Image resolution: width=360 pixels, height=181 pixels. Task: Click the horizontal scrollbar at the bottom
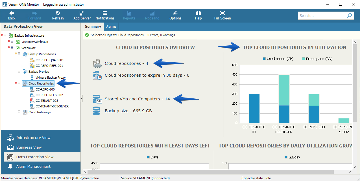click(211, 172)
